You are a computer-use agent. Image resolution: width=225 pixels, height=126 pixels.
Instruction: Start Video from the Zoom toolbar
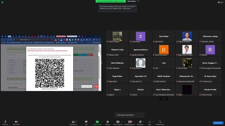(x=16, y=122)
